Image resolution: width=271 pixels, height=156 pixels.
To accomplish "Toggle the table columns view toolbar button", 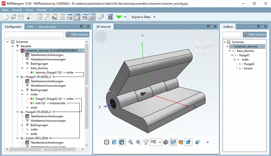I will [77, 17].
